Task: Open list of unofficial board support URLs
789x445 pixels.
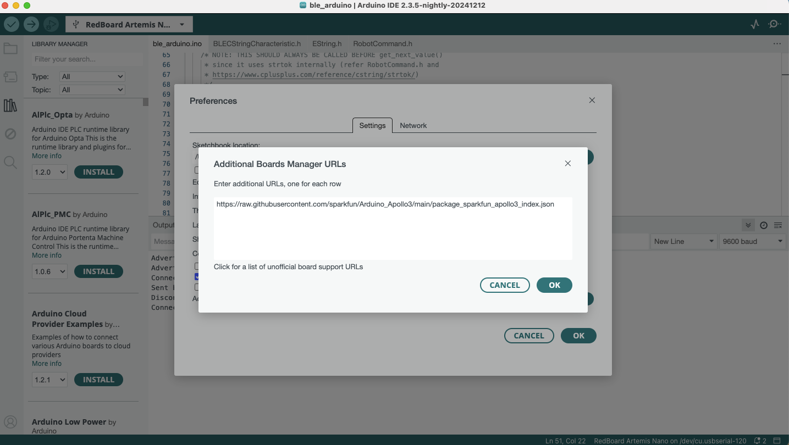Action: (288, 267)
